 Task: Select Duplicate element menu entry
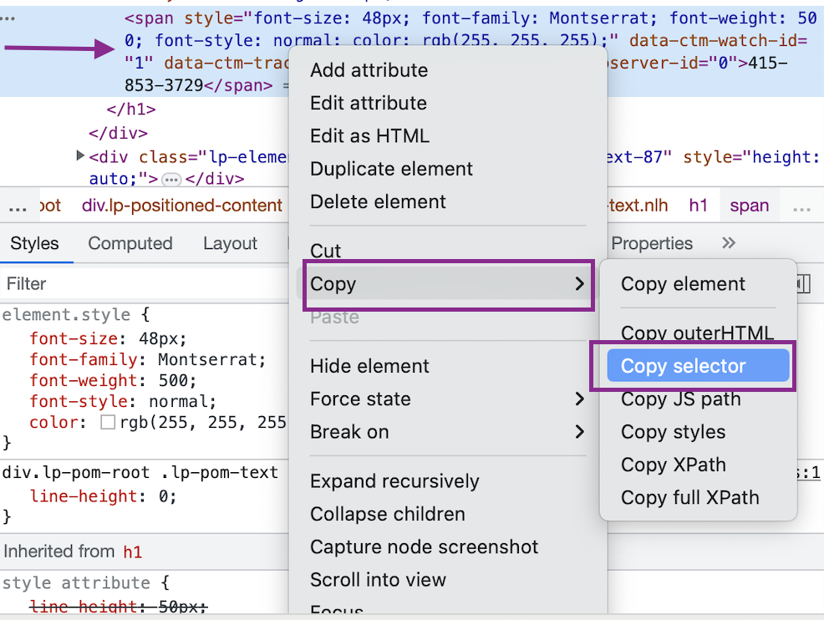tap(391, 169)
